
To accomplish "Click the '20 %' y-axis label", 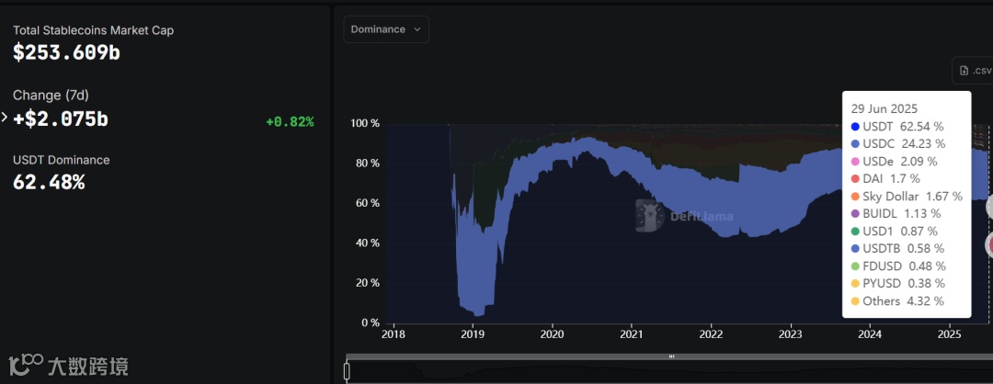I will click(367, 283).
